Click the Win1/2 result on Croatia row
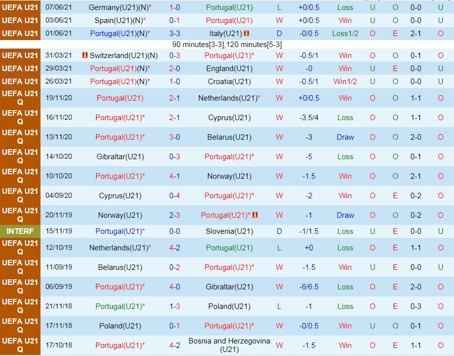The width and height of the screenshot is (454, 356). click(345, 82)
